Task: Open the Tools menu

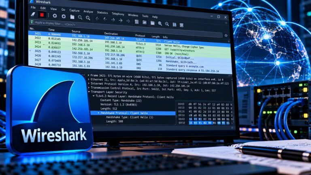Action: pos(145,16)
